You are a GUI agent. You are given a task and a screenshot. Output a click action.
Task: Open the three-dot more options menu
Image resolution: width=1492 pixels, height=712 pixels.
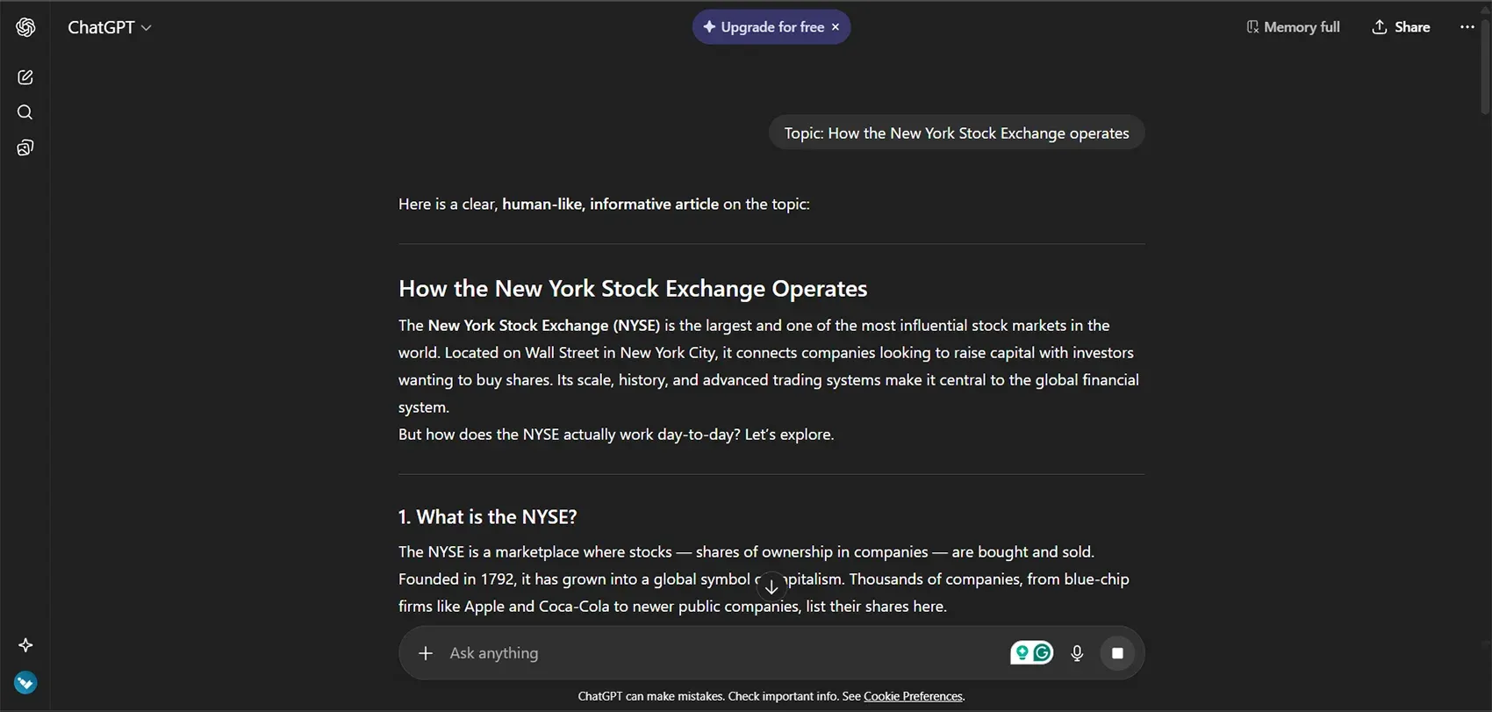pyautogui.click(x=1467, y=27)
